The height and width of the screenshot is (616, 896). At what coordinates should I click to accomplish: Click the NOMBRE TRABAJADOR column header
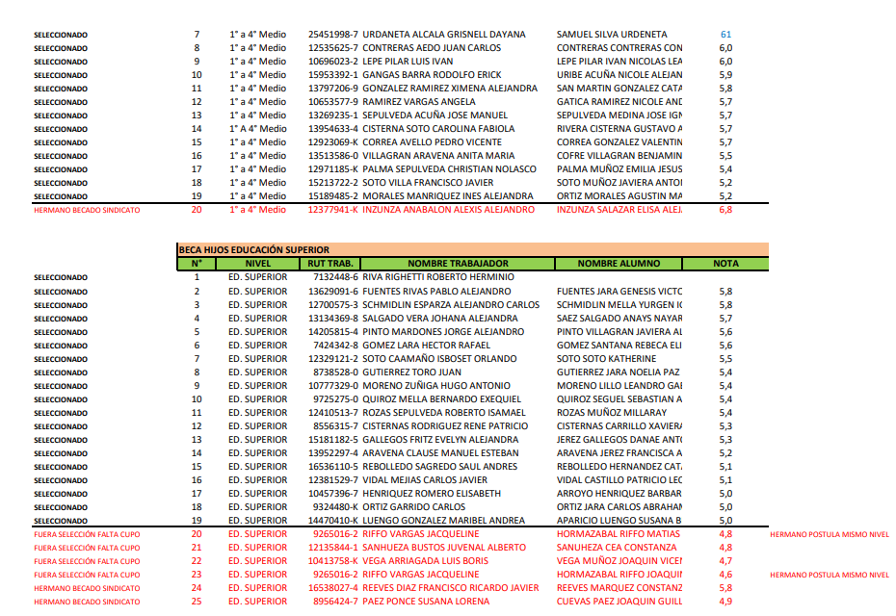(x=458, y=263)
